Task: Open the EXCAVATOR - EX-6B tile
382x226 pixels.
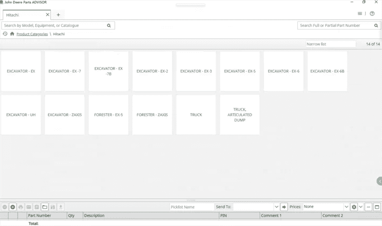Action: click(327, 71)
